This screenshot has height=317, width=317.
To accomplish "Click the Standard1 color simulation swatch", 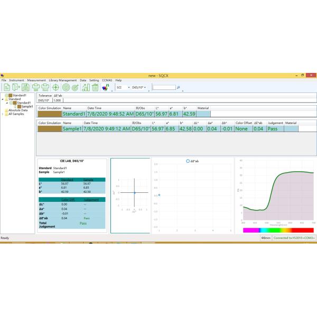I will [50, 114].
